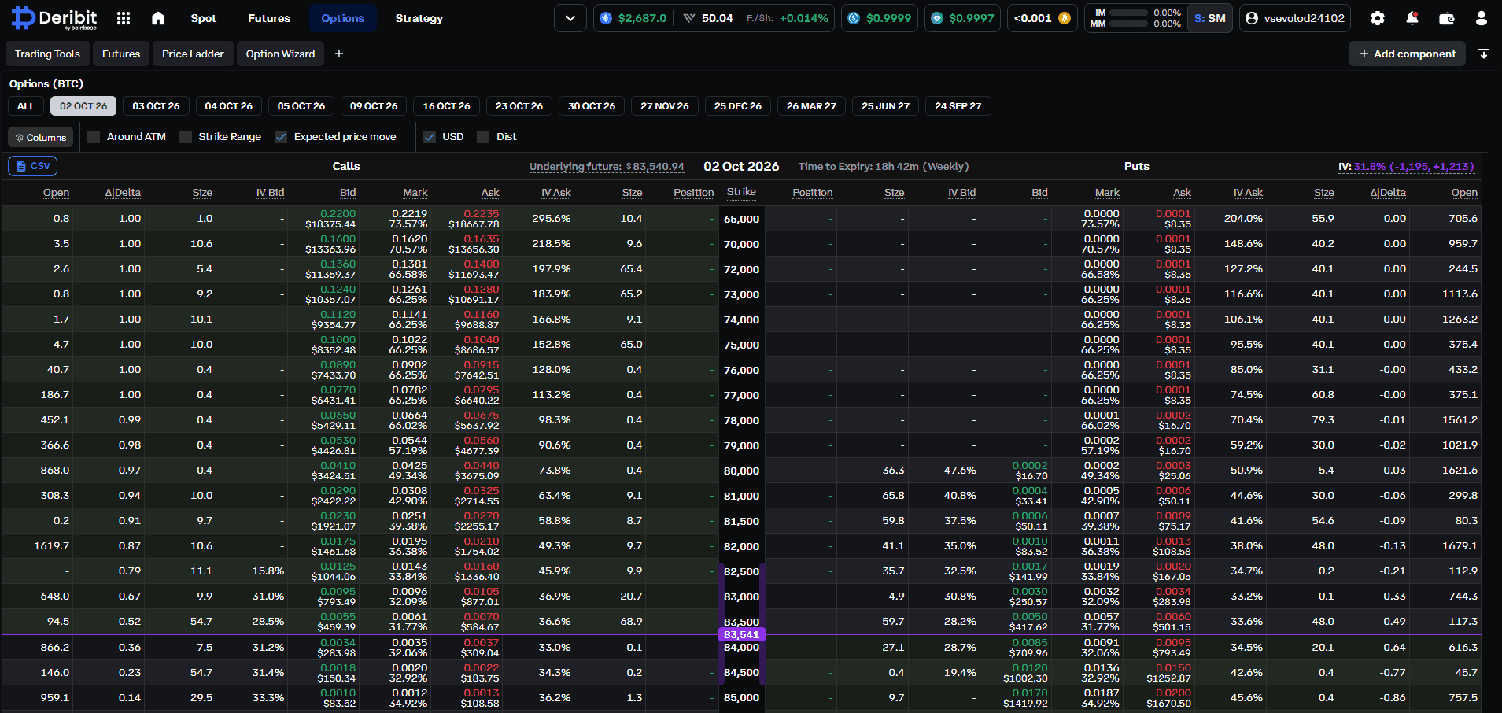
Task: Click the volatility index 50.04 ticker
Action: (x=709, y=18)
